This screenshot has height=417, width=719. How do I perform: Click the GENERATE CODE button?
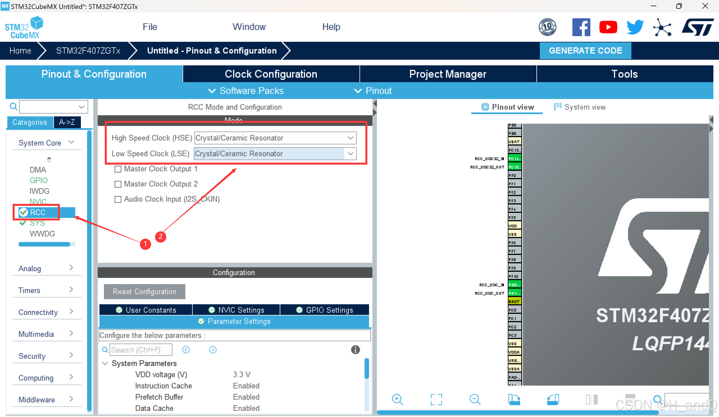click(x=585, y=51)
